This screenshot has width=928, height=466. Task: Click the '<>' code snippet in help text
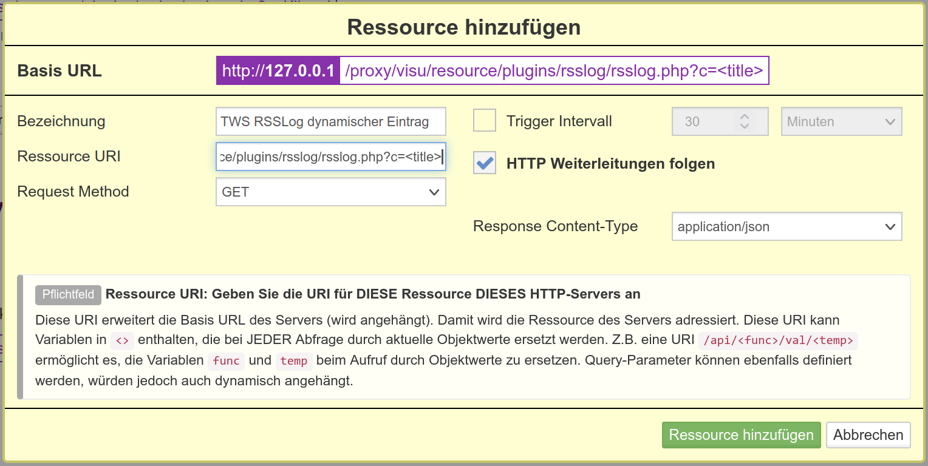122,340
